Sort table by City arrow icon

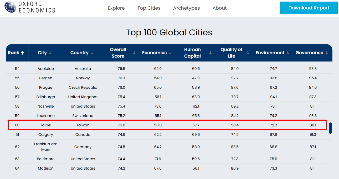(x=50, y=53)
